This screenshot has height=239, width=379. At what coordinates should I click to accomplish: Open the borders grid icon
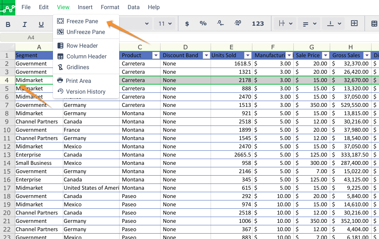(x=354, y=24)
